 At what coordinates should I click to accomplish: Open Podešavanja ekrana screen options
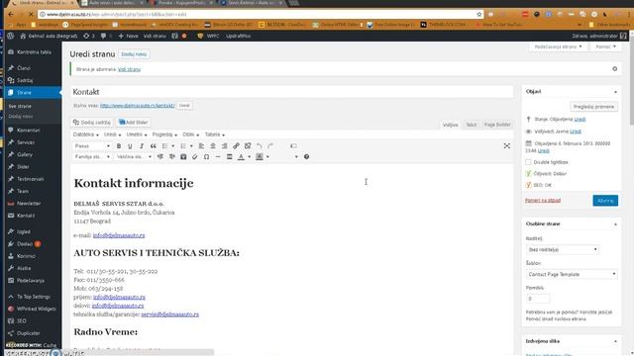558,46
